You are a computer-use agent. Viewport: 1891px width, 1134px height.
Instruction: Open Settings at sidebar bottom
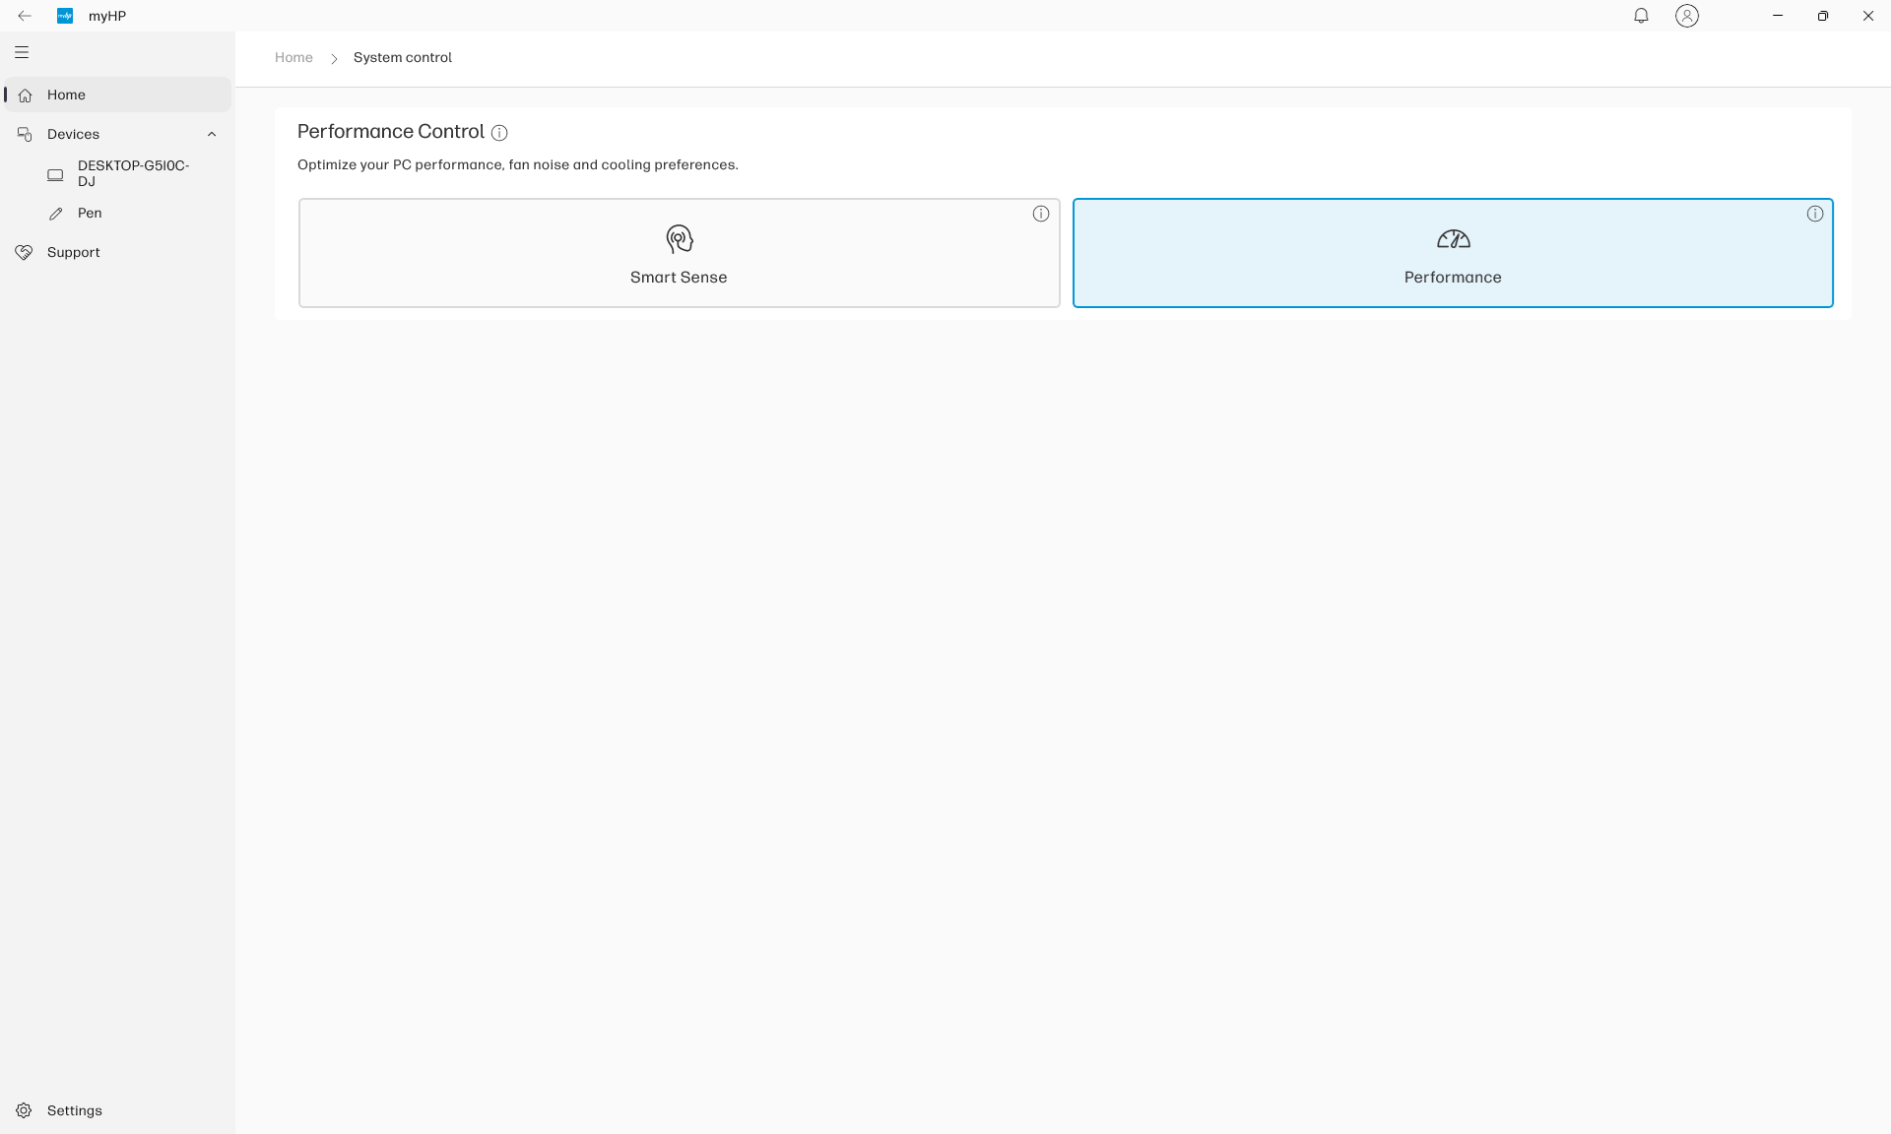(74, 1110)
